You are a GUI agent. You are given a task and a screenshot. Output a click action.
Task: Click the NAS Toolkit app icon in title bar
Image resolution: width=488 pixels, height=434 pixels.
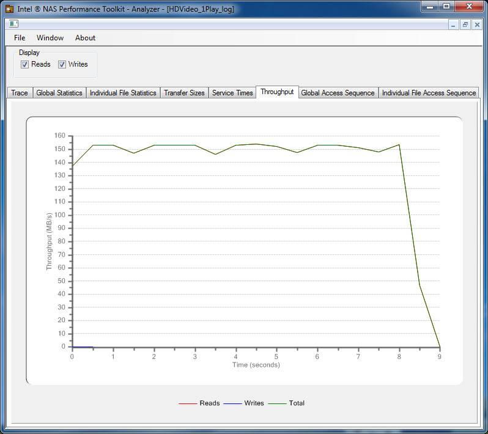[x=10, y=9]
